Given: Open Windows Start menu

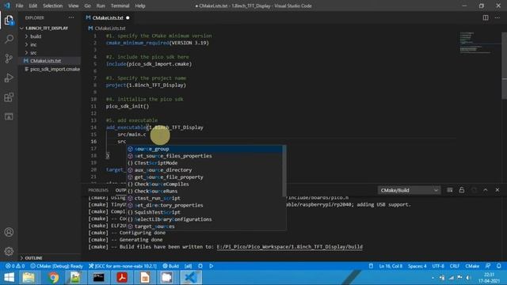Looking at the screenshot, I should pyautogui.click(x=9, y=278).
